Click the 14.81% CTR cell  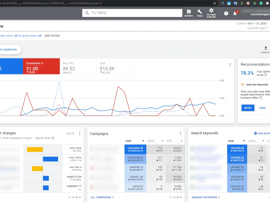pyautogui.click(x=175, y=149)
